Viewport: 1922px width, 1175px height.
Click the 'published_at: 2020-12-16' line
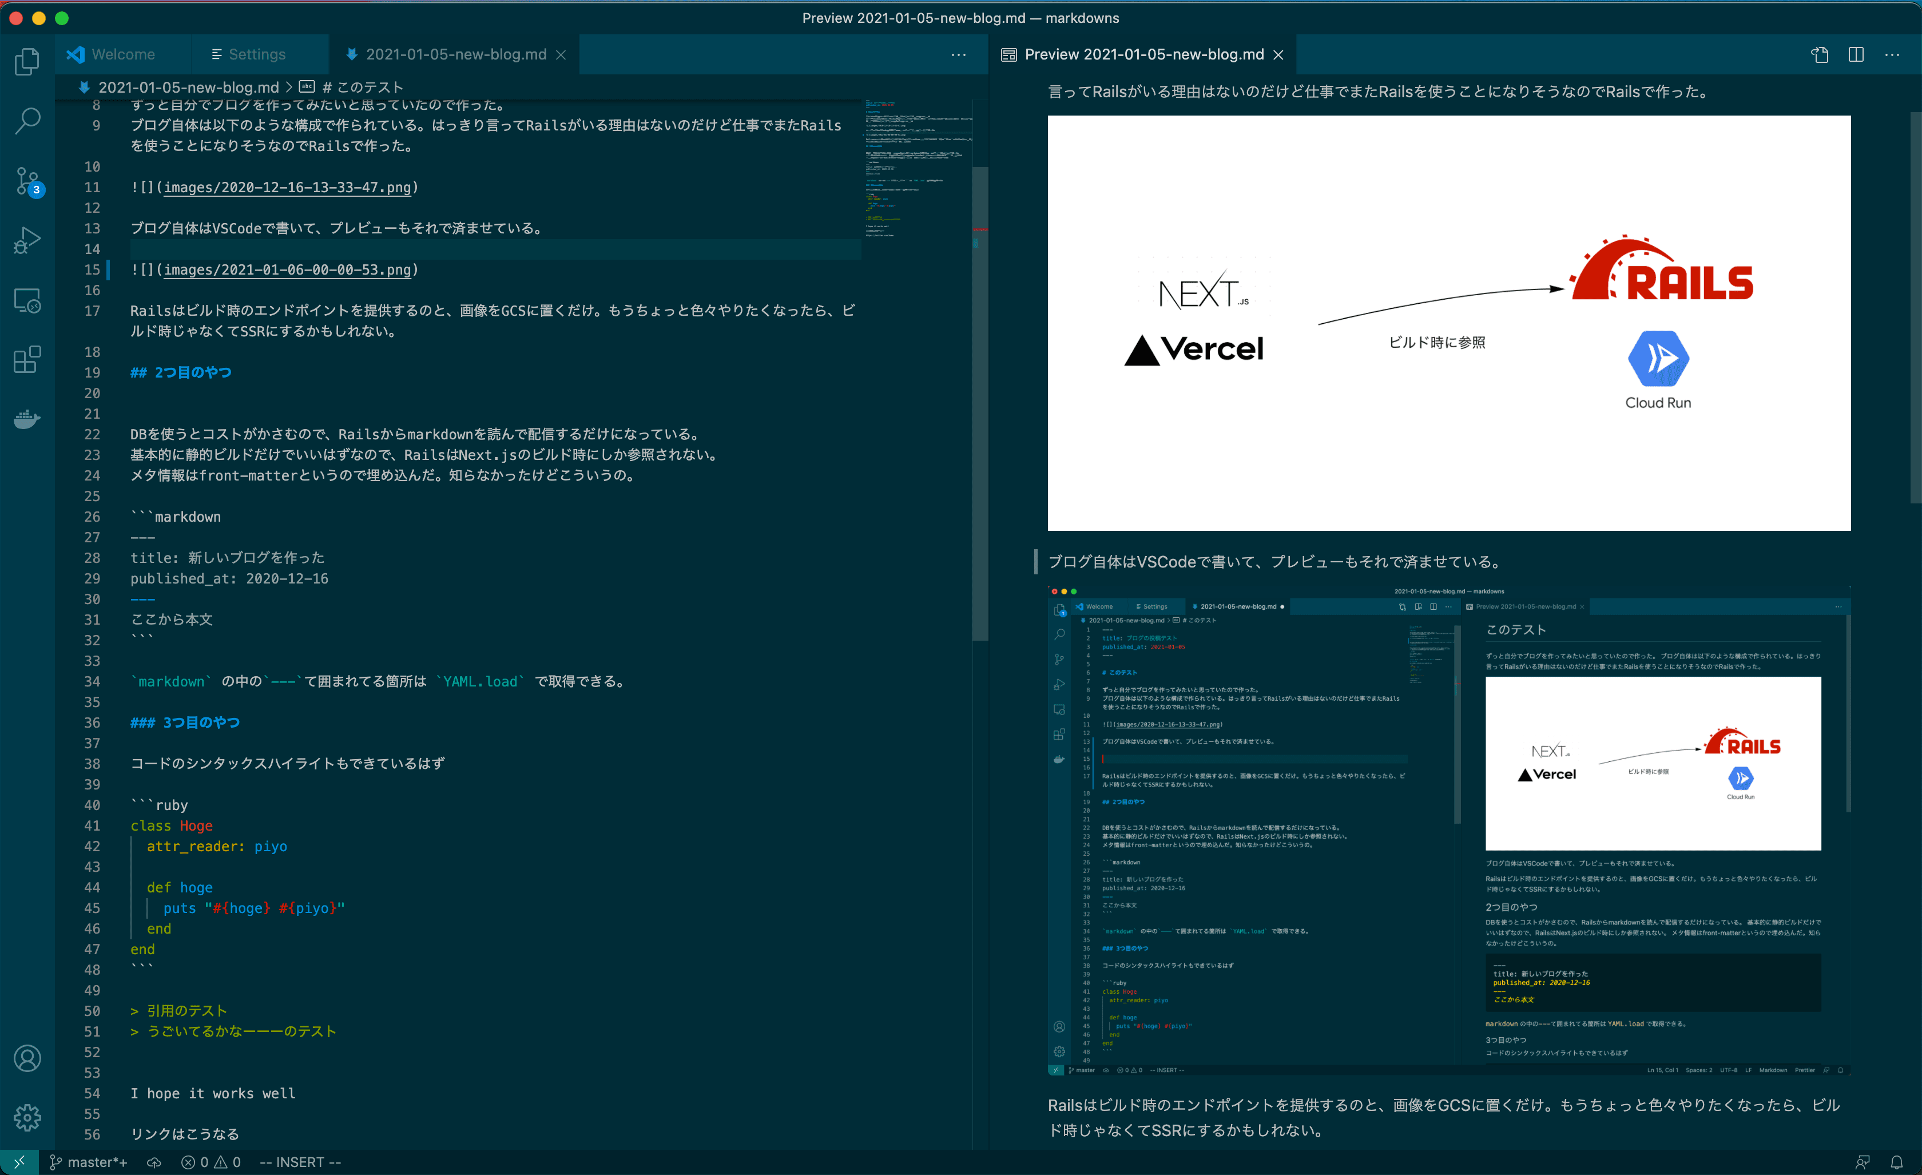(229, 579)
